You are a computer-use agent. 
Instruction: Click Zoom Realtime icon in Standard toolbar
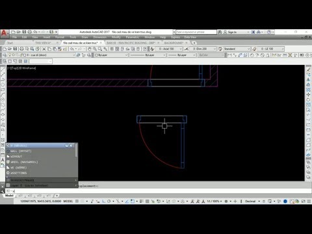click(95, 49)
